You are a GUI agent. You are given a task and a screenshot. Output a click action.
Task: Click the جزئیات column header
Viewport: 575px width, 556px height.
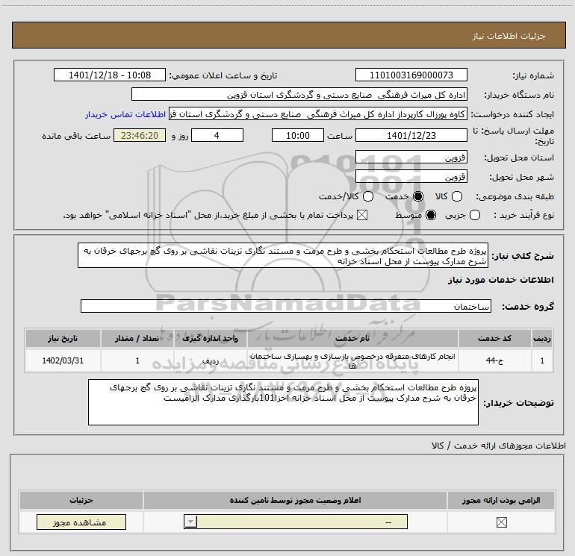click(x=81, y=500)
